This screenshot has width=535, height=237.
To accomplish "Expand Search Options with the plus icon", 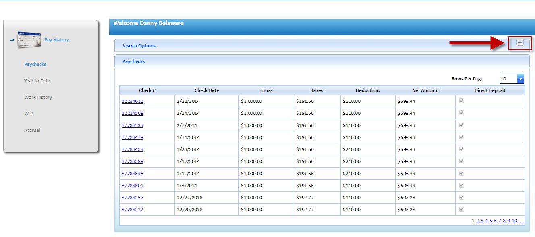I will coord(520,43).
